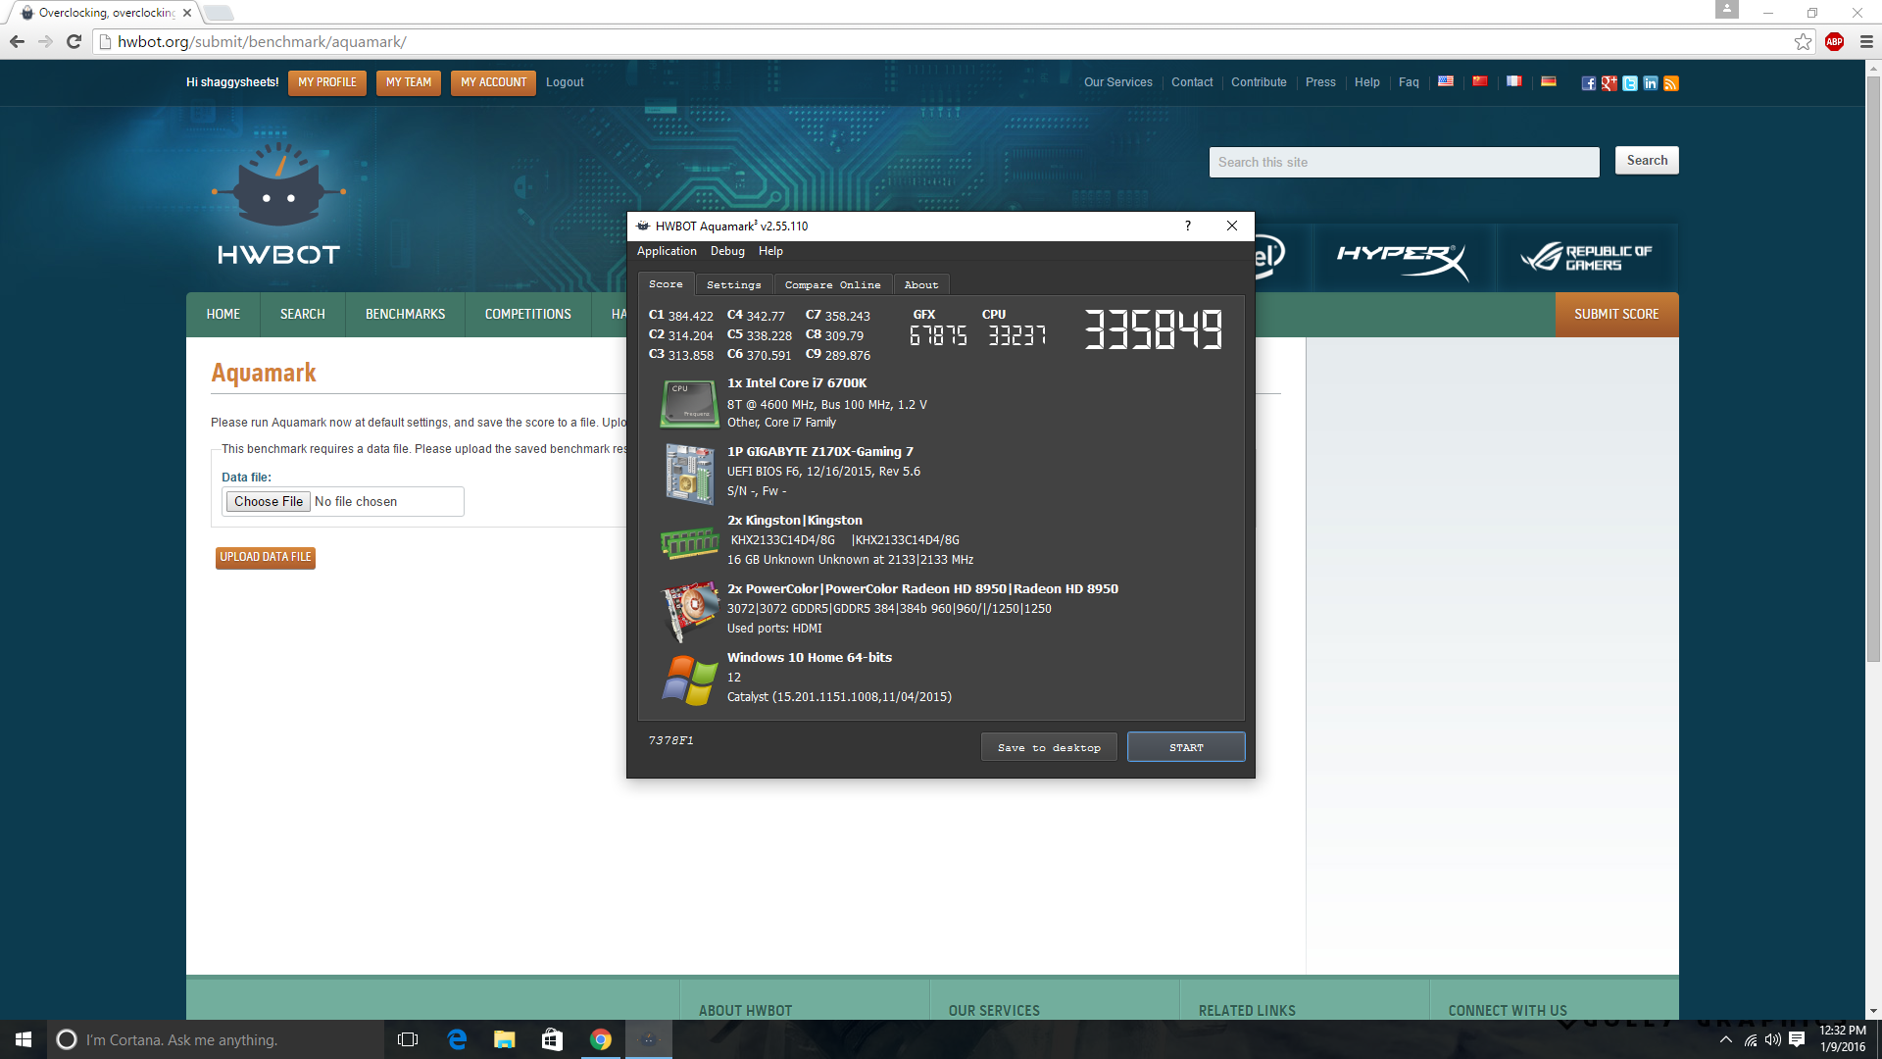Click Save to desktop button

[x=1049, y=747]
